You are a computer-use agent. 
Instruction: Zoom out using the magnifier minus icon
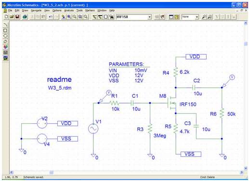pyautogui.click(x=75, y=17)
